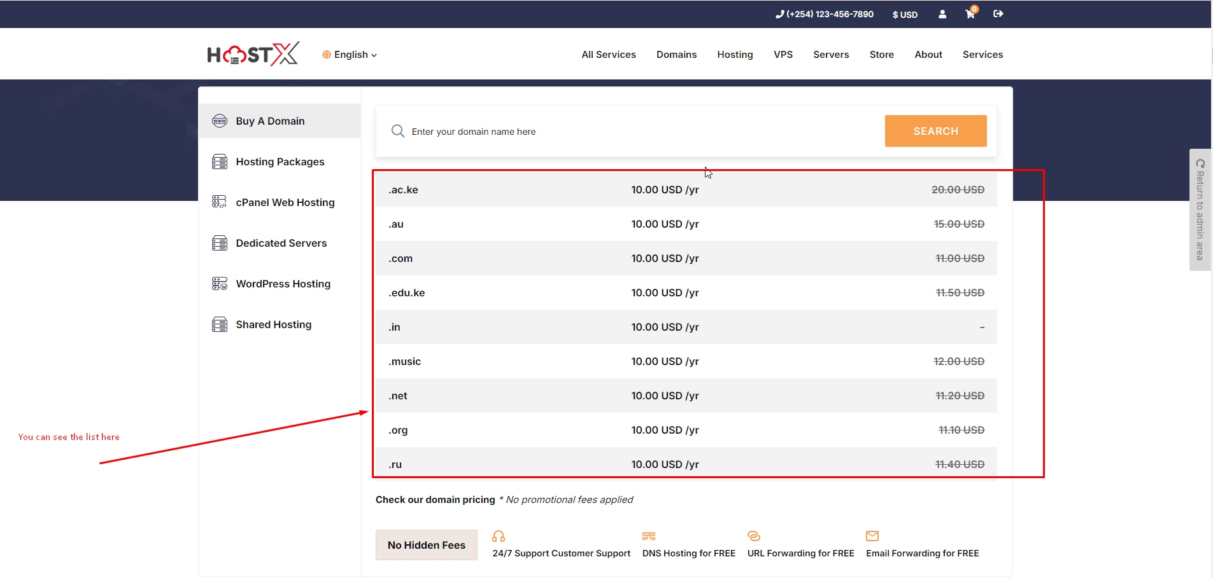This screenshot has width=1213, height=578.
Task: Click the 24/7 support headset icon
Action: 499,536
